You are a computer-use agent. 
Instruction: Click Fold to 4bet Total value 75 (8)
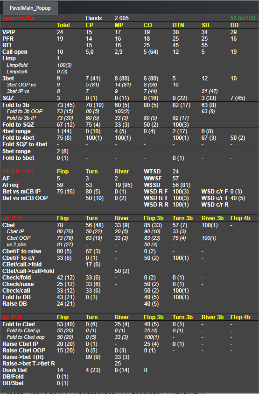tap(64, 138)
